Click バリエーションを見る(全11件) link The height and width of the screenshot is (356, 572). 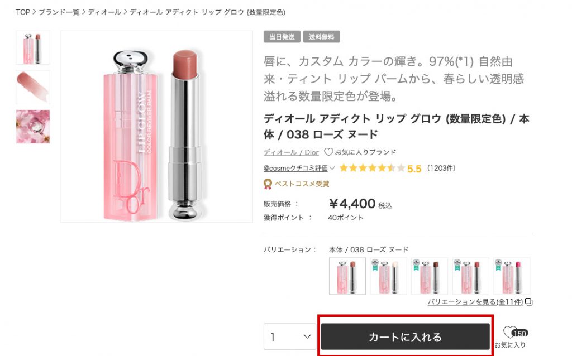tap(475, 302)
